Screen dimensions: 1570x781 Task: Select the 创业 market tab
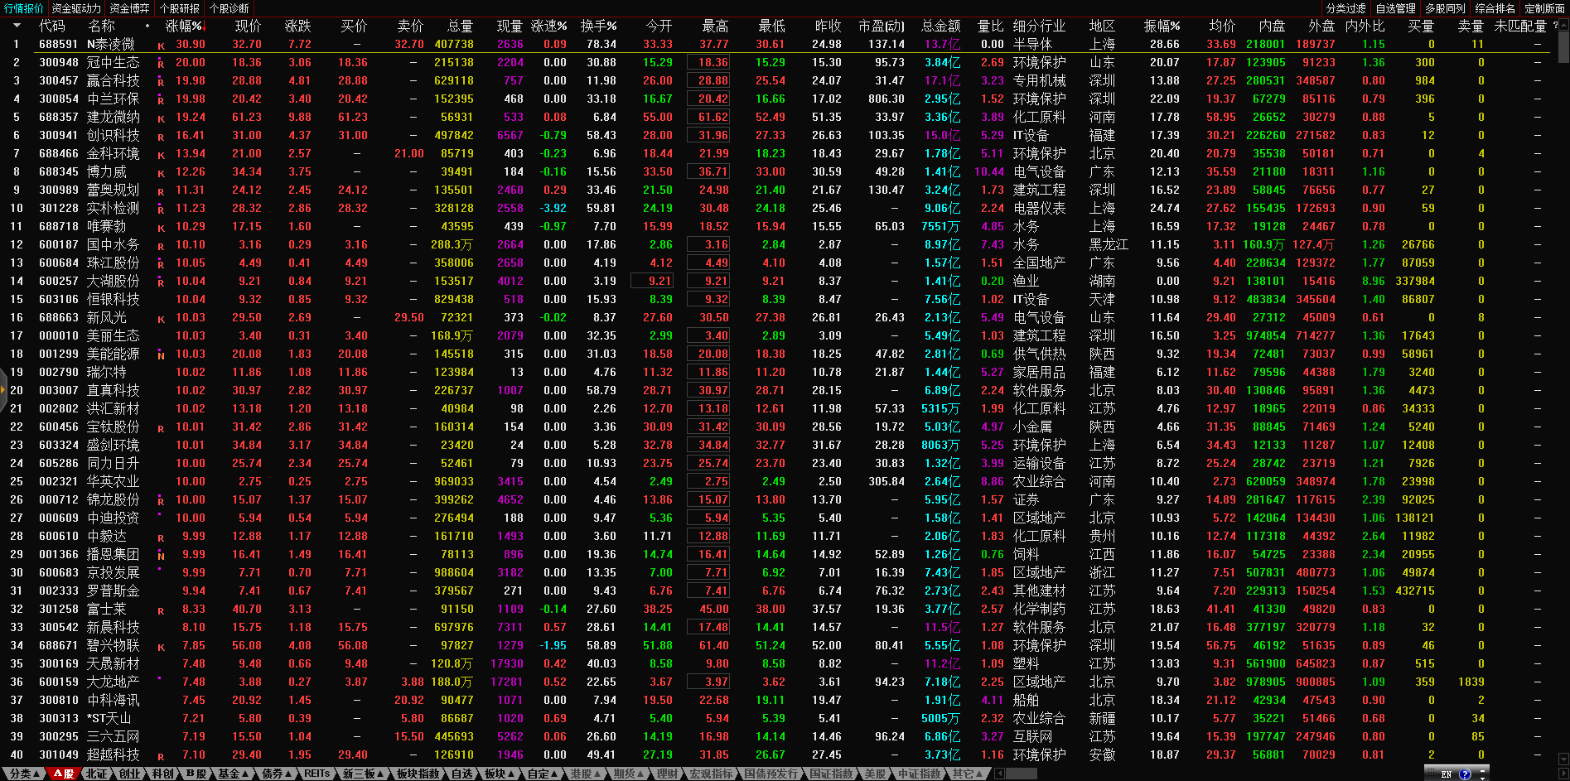click(x=129, y=774)
